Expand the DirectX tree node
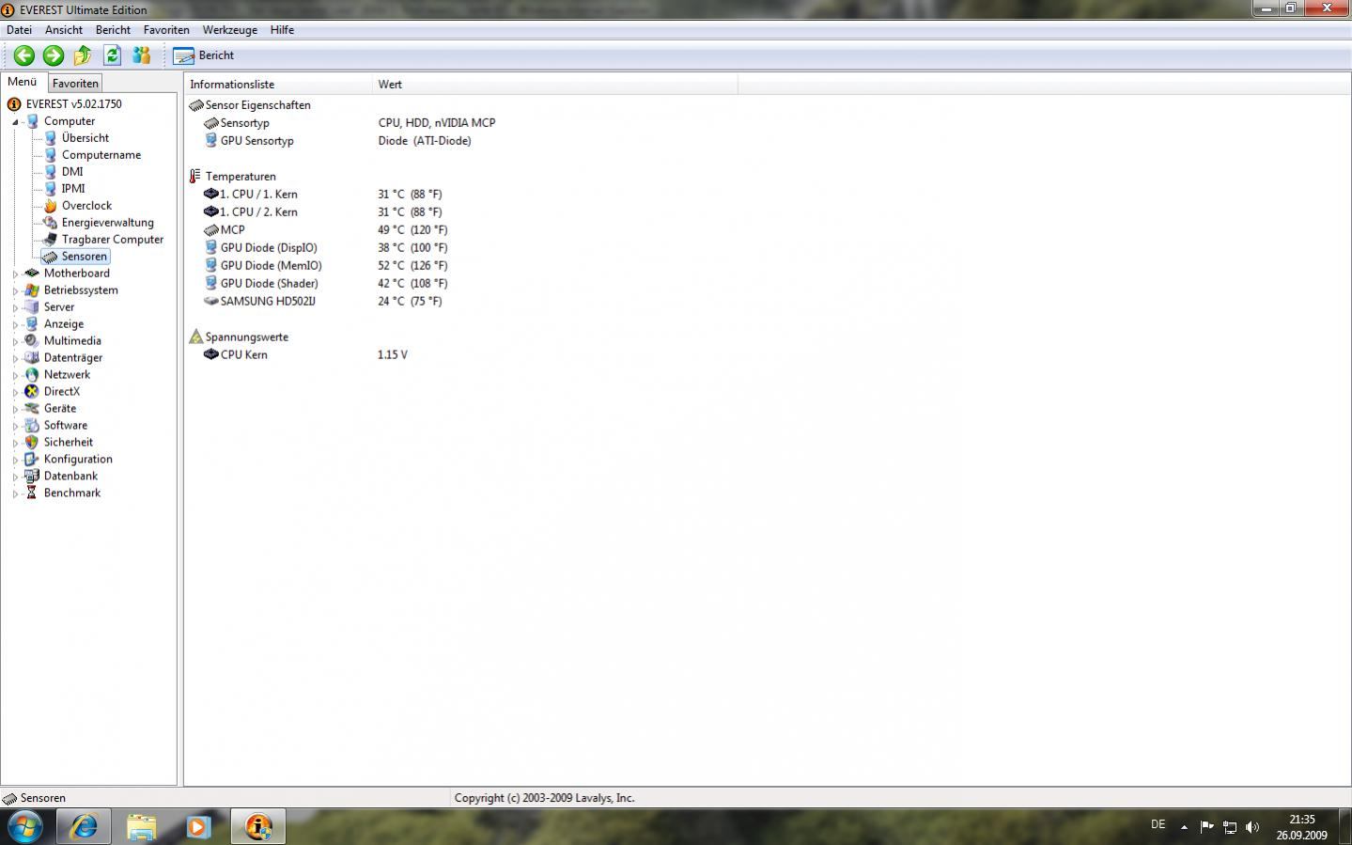This screenshot has height=845, width=1352. pyautogui.click(x=15, y=392)
